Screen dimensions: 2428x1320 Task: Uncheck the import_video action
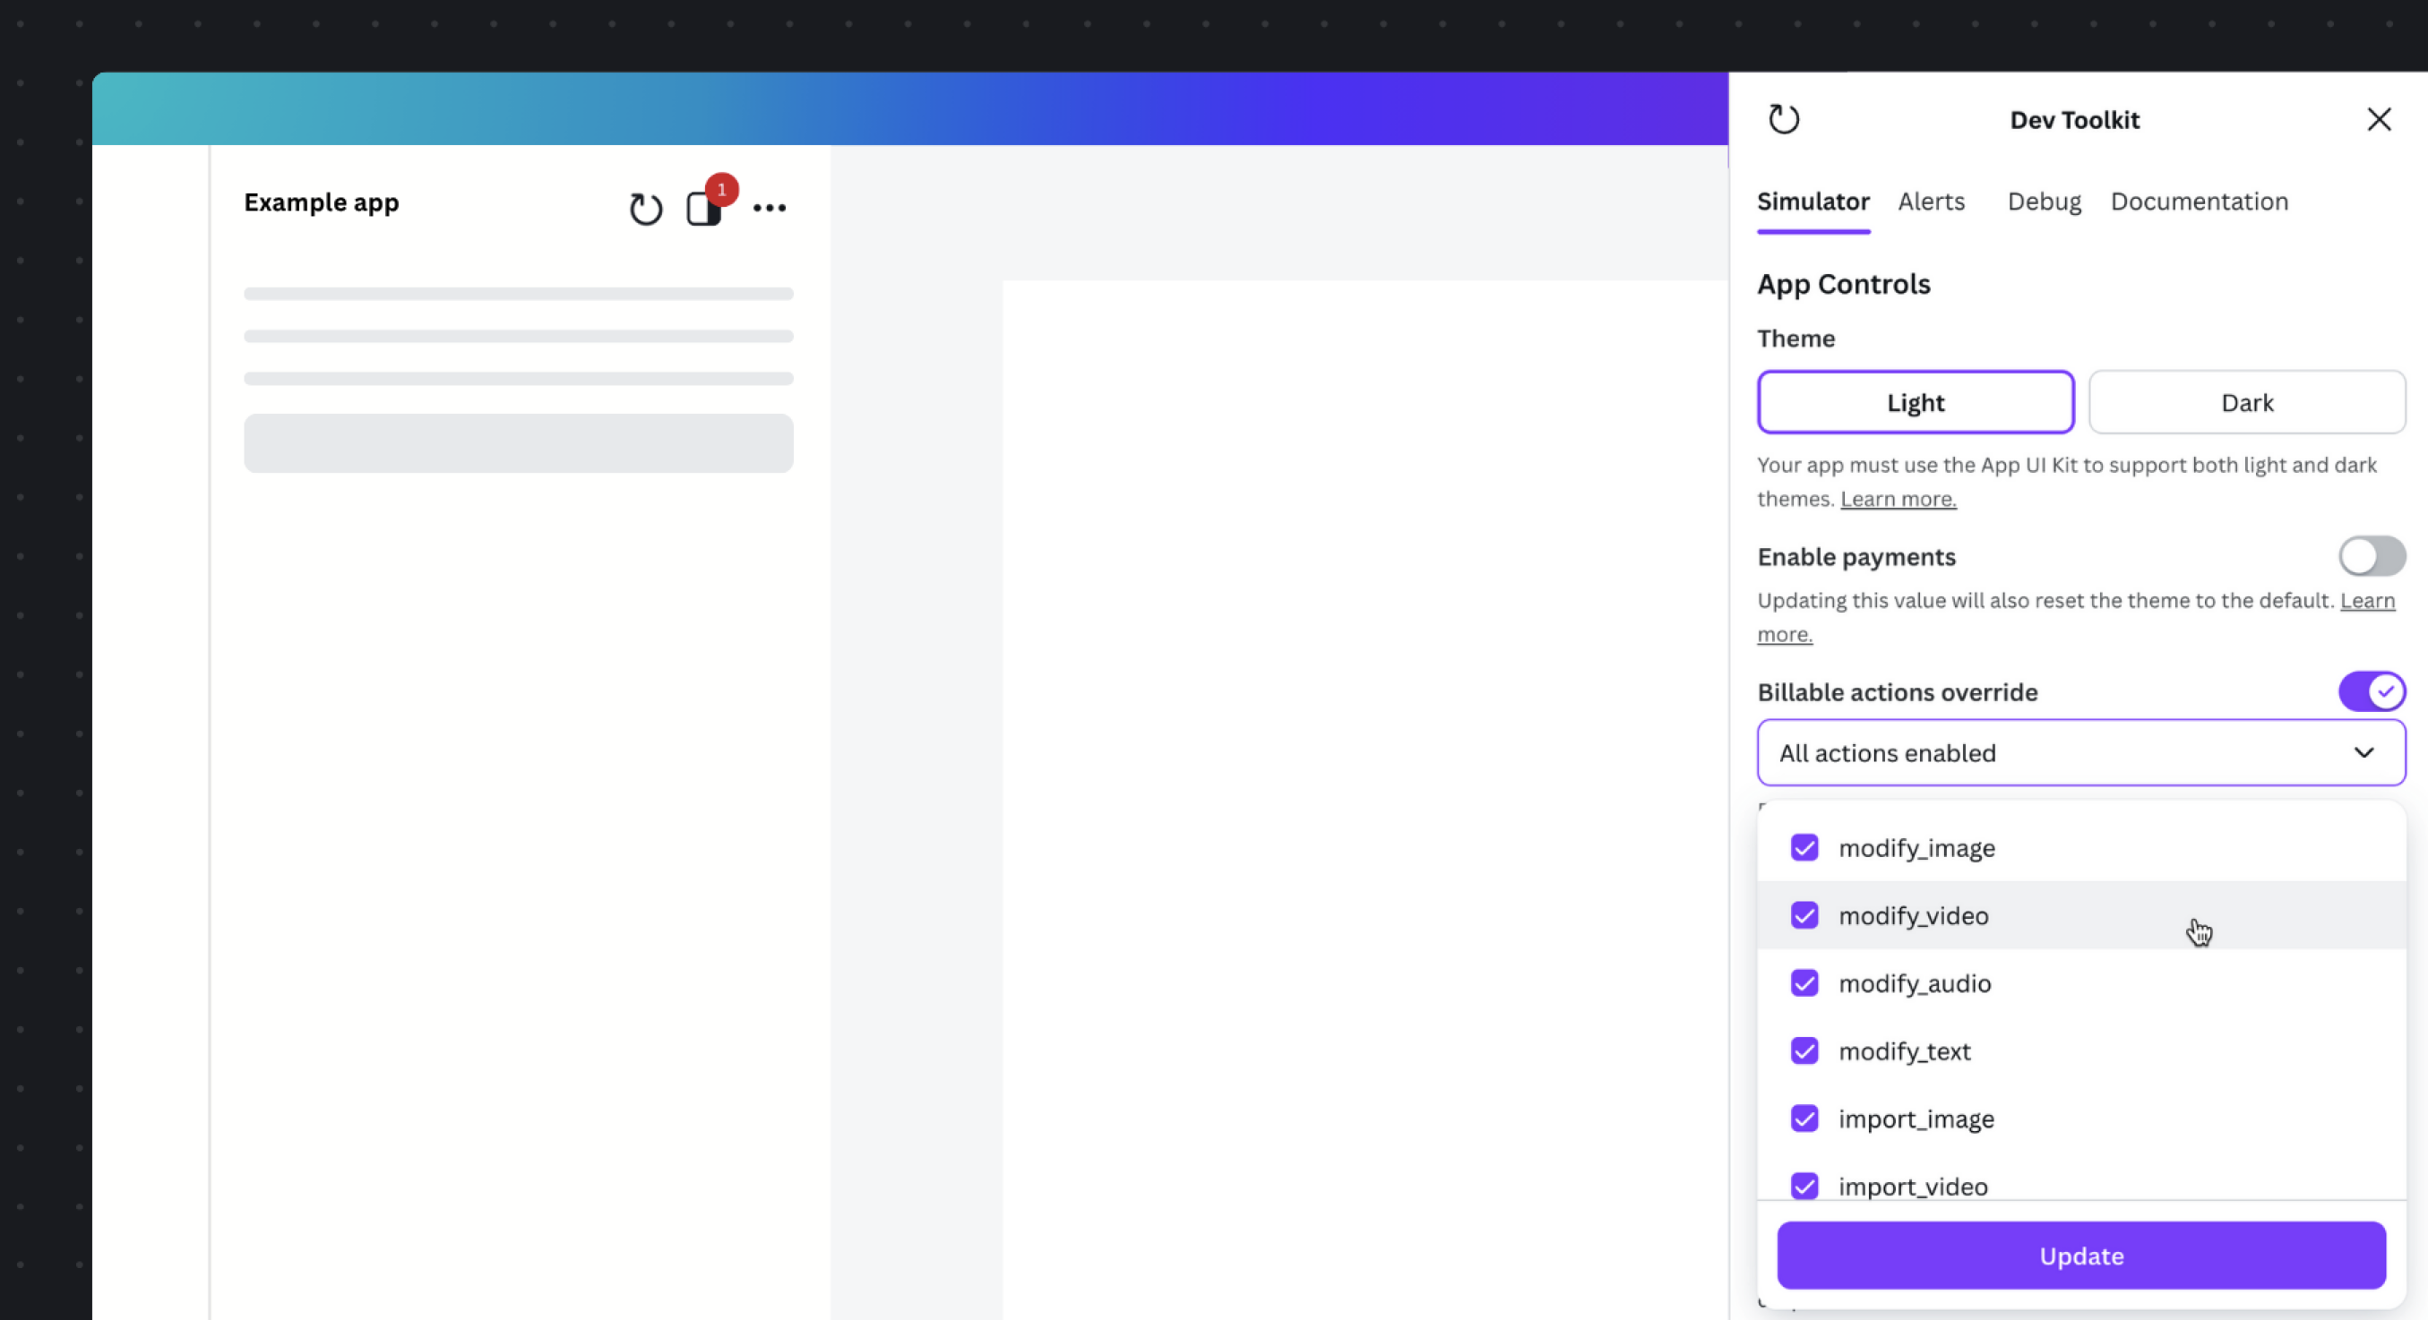pos(1804,1187)
